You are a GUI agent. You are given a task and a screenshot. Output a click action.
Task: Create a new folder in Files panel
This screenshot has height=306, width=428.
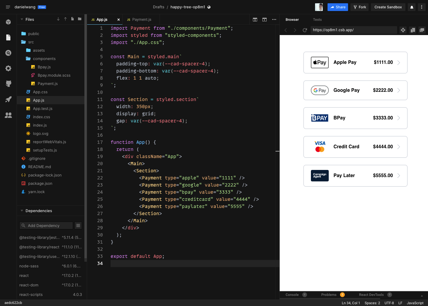[80, 19]
